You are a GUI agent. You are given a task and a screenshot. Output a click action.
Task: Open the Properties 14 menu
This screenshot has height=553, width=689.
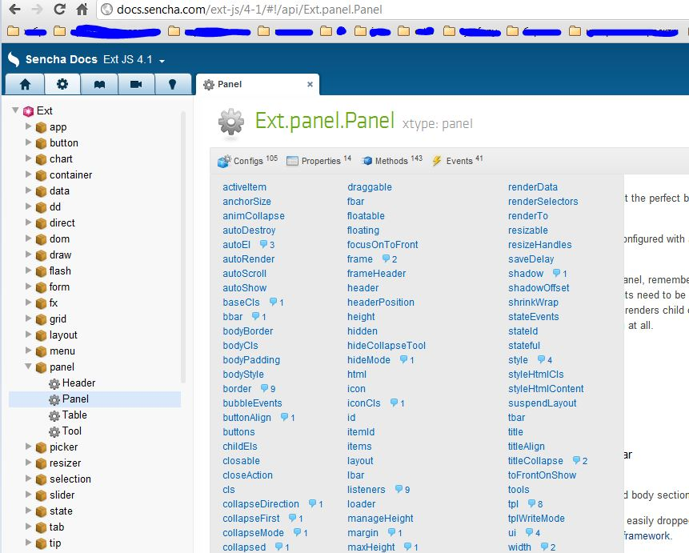pyautogui.click(x=318, y=160)
